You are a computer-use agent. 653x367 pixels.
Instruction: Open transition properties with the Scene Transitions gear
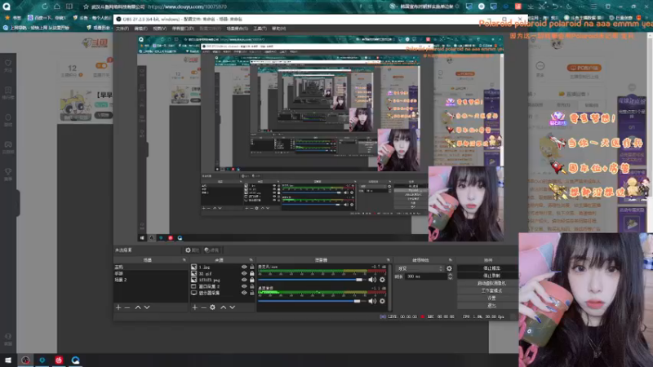pyautogui.click(x=450, y=269)
